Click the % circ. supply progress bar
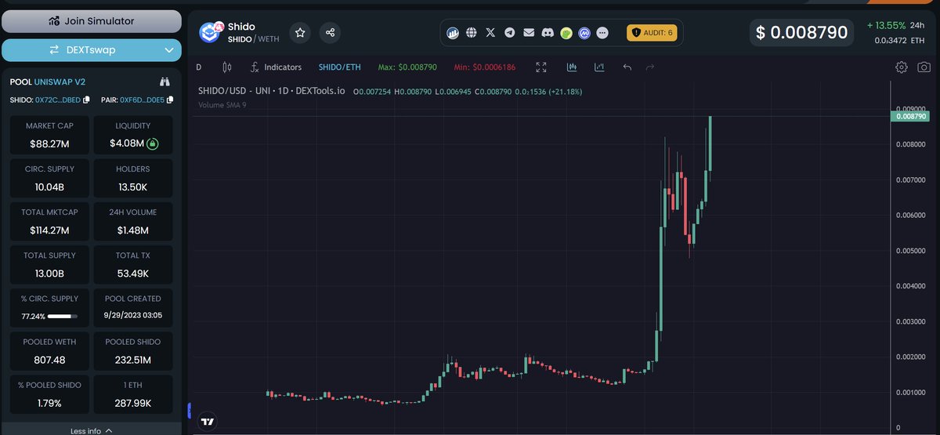This screenshot has height=435, width=940. (63, 317)
